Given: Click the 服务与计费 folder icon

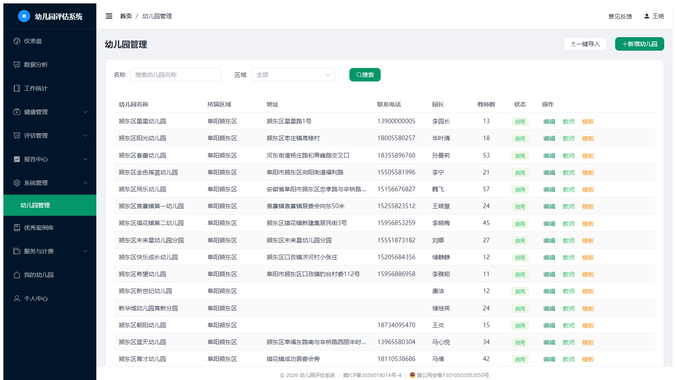Looking at the screenshot, I should pos(17,251).
